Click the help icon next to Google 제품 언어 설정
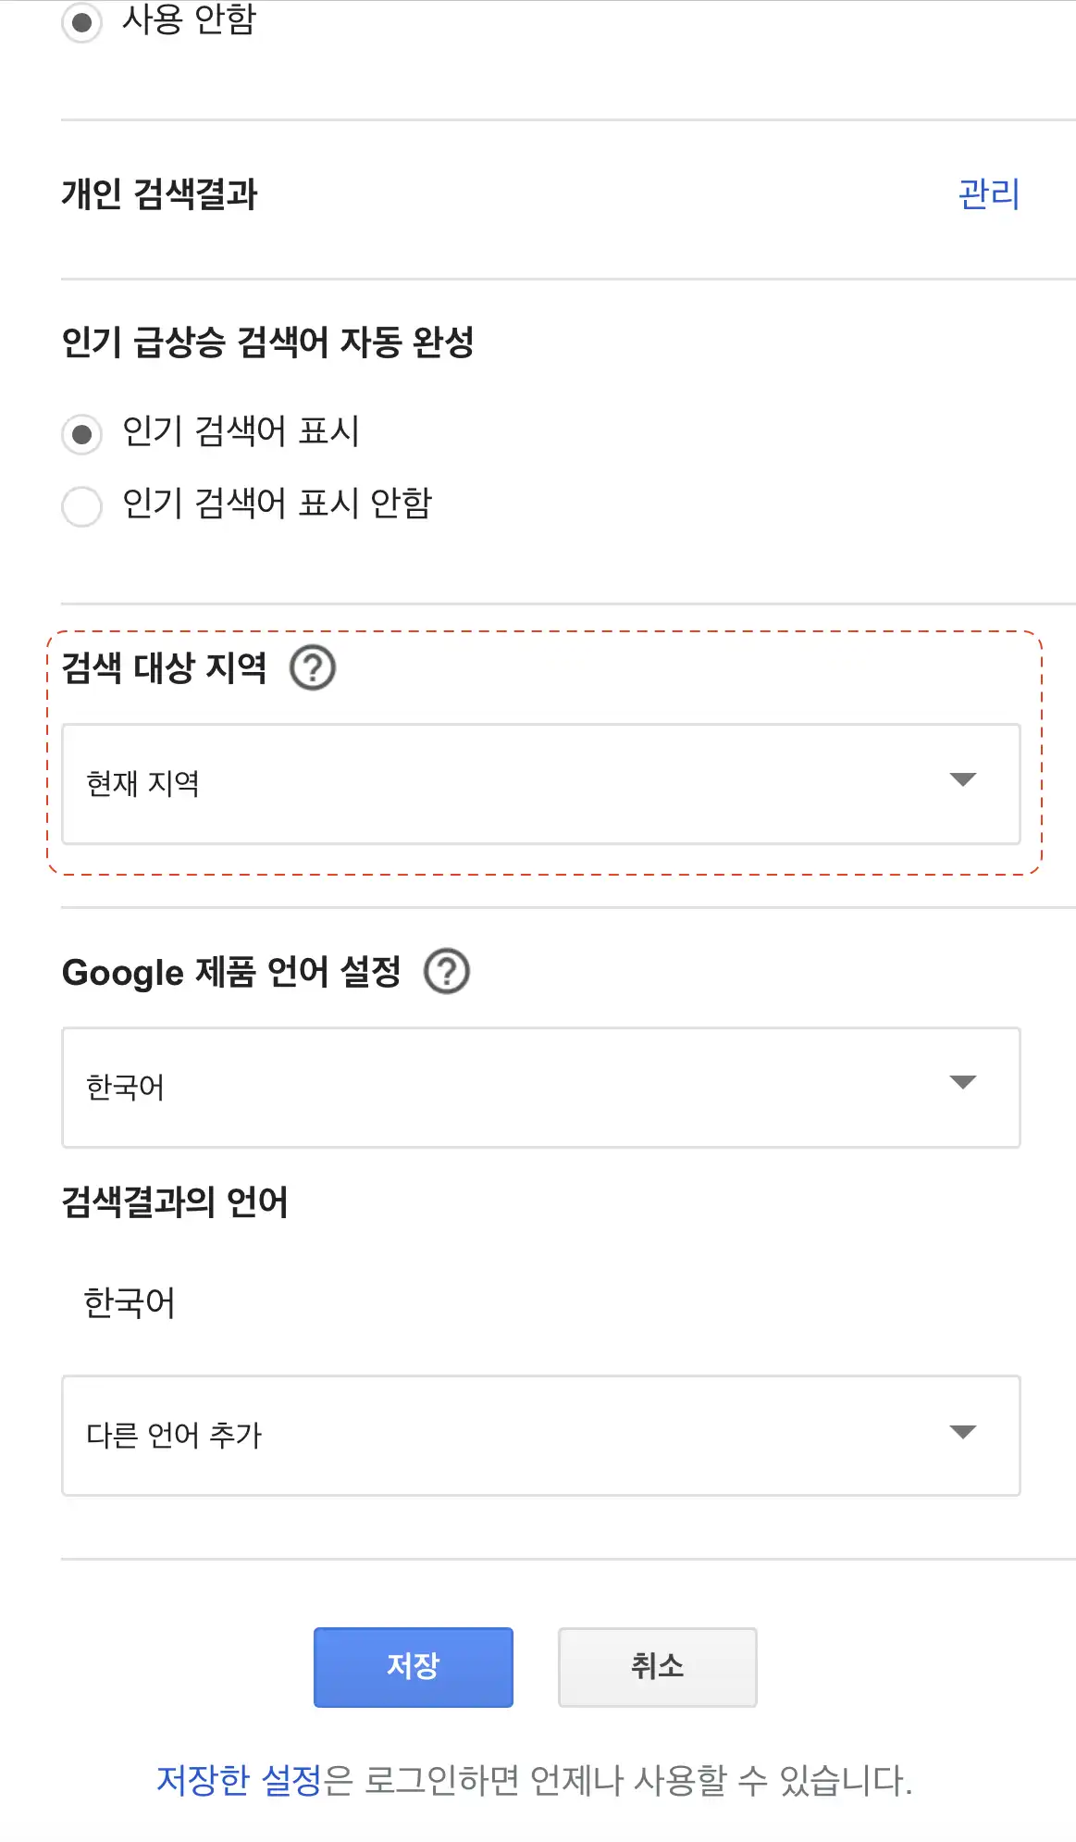This screenshot has width=1076, height=1842. [448, 971]
